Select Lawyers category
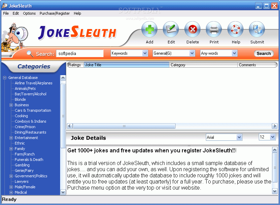This screenshot has height=205, width=280. [22, 181]
